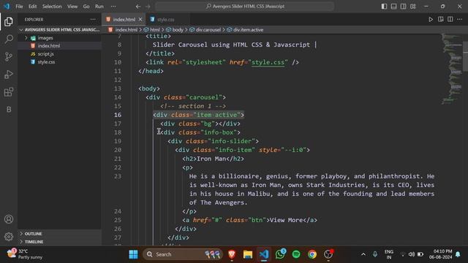Click the Run Code play icon
The width and height of the screenshot is (468, 263).
pos(431,20)
